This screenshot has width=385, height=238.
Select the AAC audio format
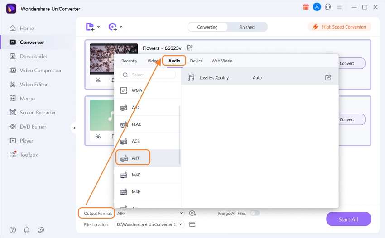point(148,108)
